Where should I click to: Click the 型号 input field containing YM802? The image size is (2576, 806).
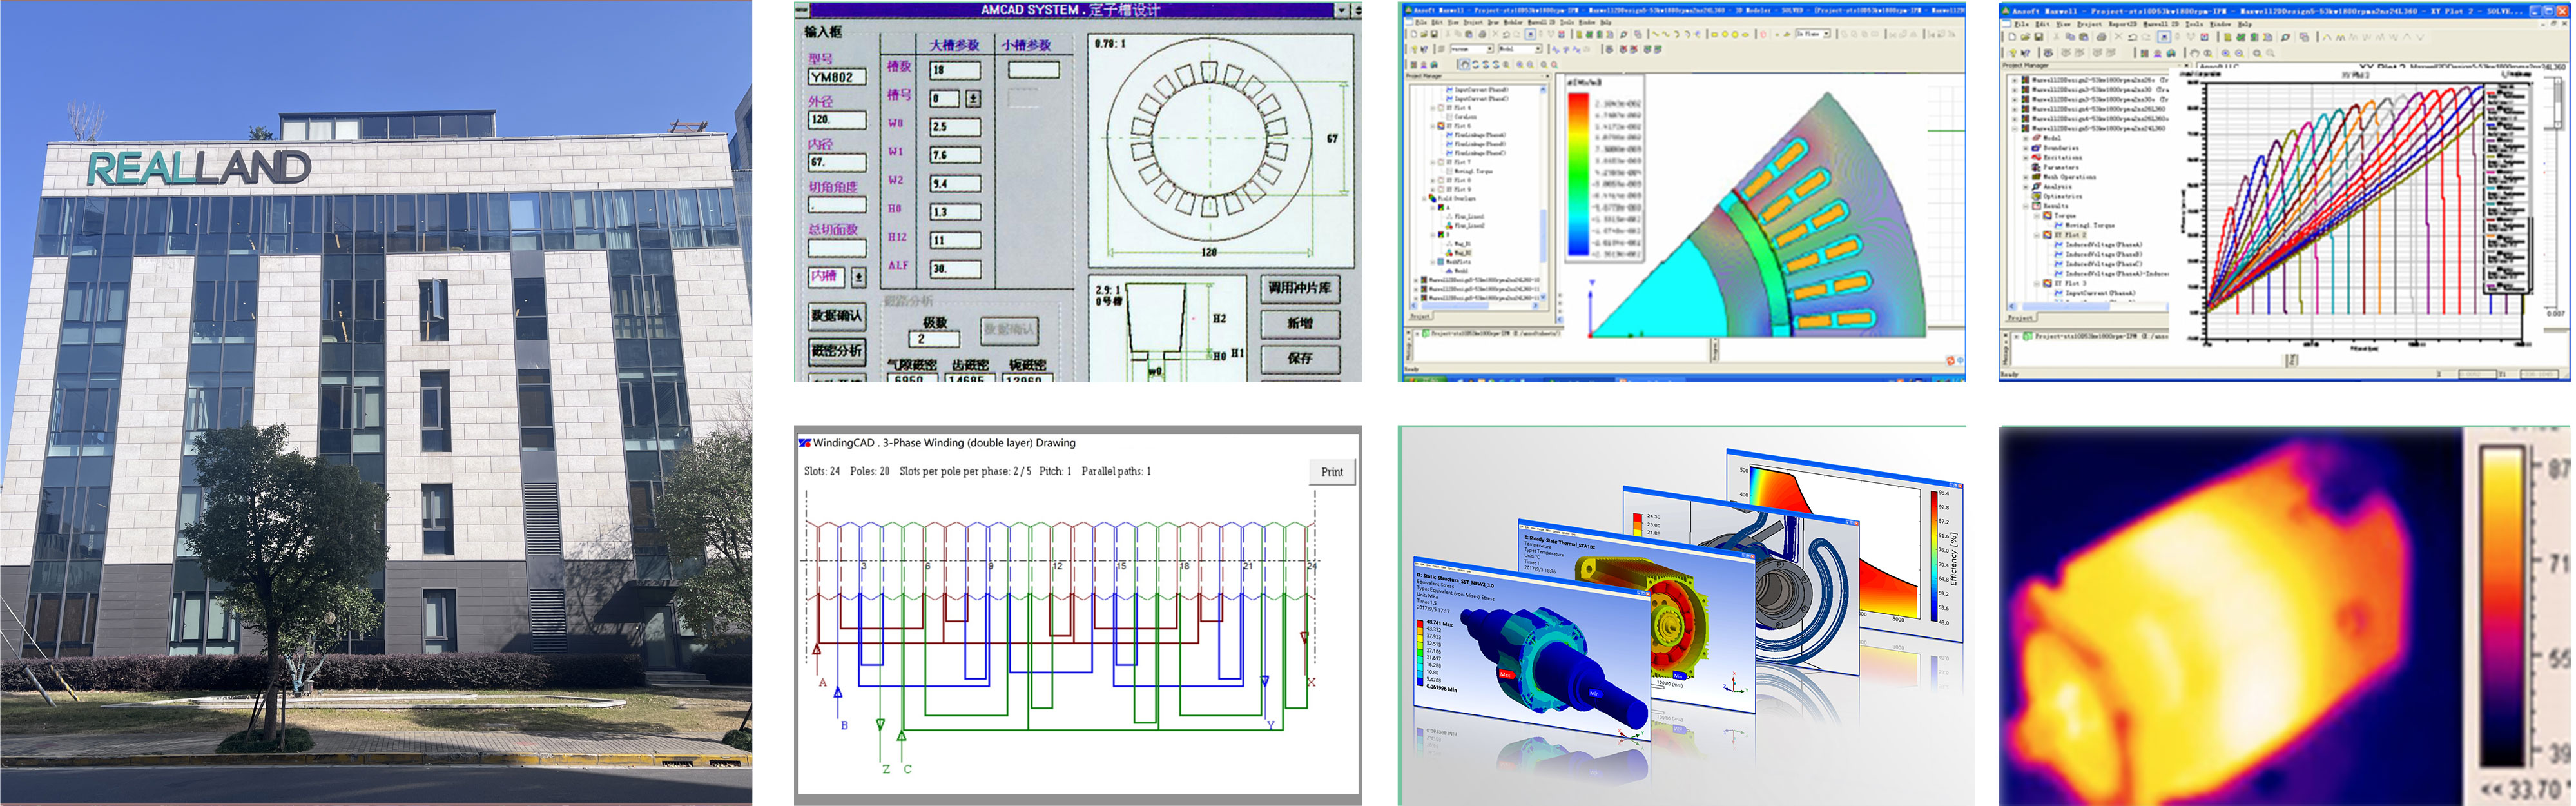point(836,77)
